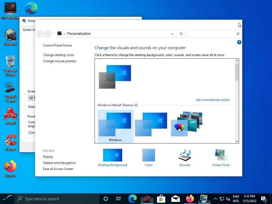The width and height of the screenshot is (272, 204).
Task: Click the theme list scrollbar thumb
Action: tap(237, 72)
